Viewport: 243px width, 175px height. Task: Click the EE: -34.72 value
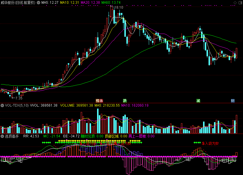[71, 136]
